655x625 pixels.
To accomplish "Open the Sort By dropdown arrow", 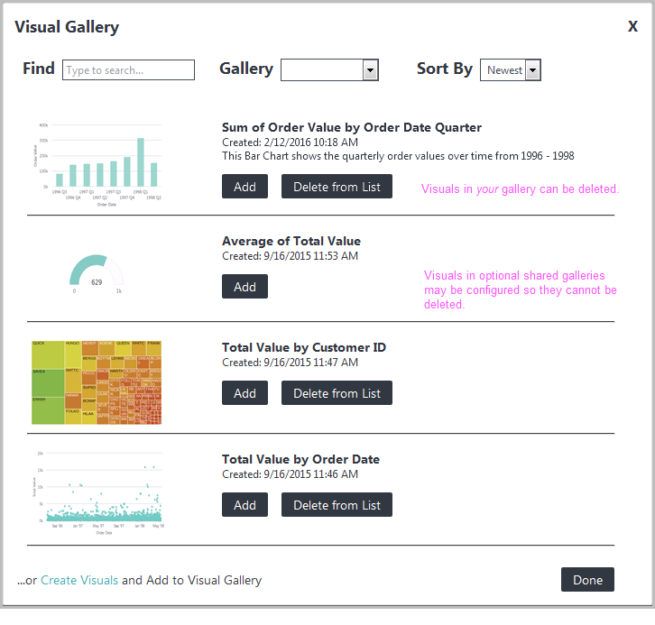I will click(x=532, y=69).
